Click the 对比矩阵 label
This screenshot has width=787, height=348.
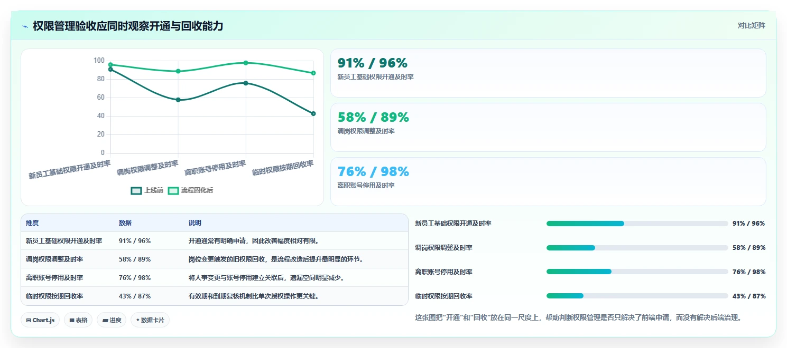pyautogui.click(x=751, y=25)
